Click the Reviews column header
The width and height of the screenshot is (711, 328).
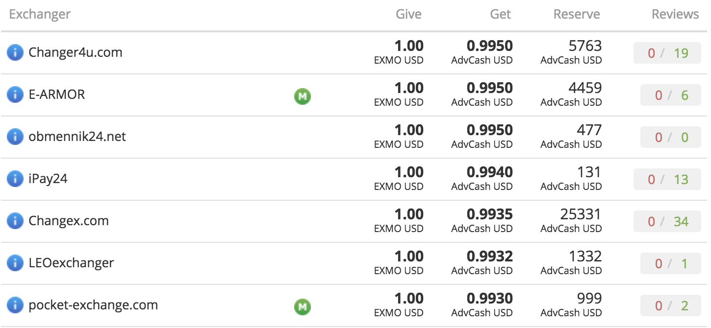click(675, 15)
